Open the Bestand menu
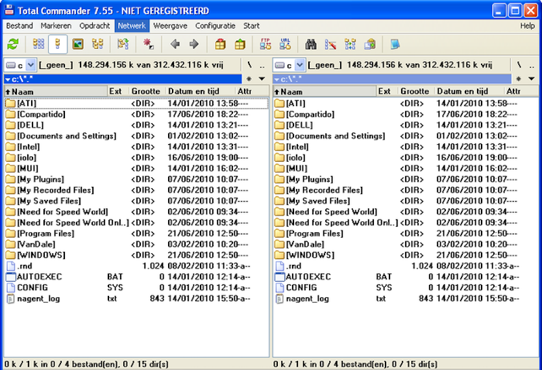542x370 pixels. coord(19,26)
